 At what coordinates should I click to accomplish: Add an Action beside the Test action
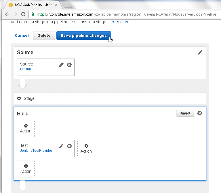pyautogui.click(x=86, y=149)
